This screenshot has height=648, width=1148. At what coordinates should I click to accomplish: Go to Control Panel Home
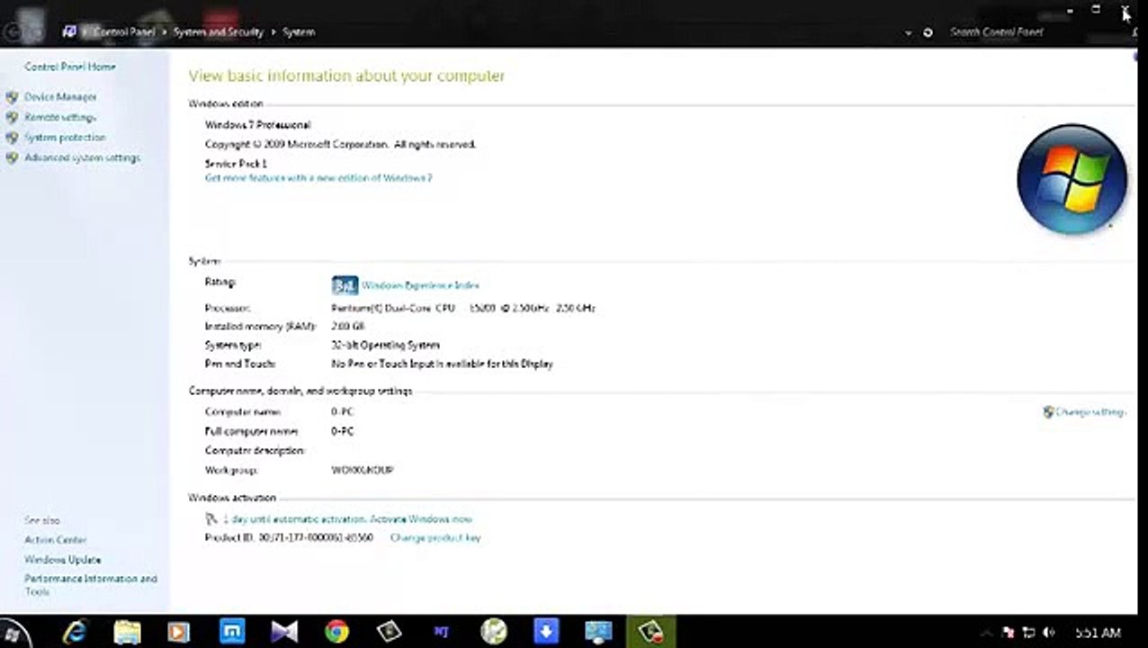[70, 67]
